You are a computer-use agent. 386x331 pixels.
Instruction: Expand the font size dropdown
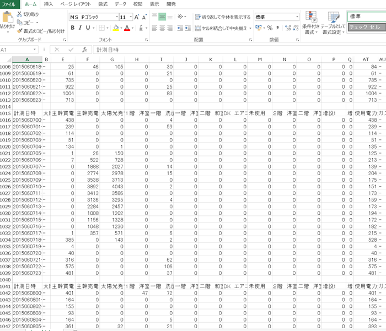click(x=131, y=17)
